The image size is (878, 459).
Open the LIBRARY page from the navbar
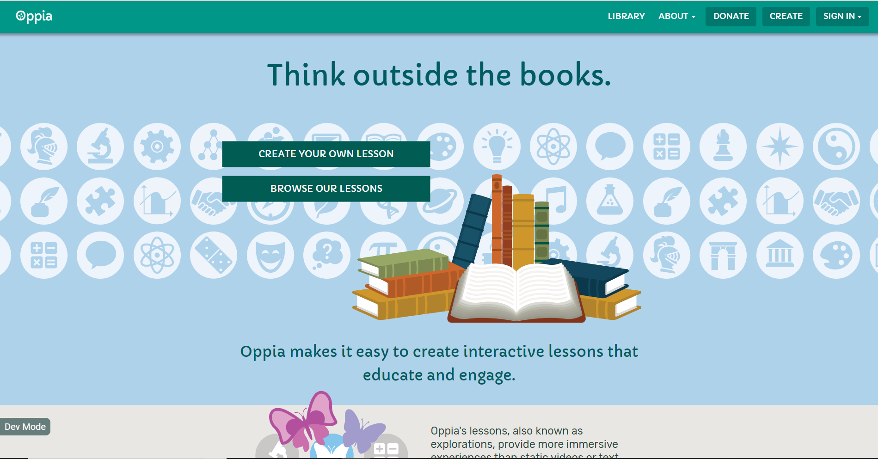tap(626, 16)
